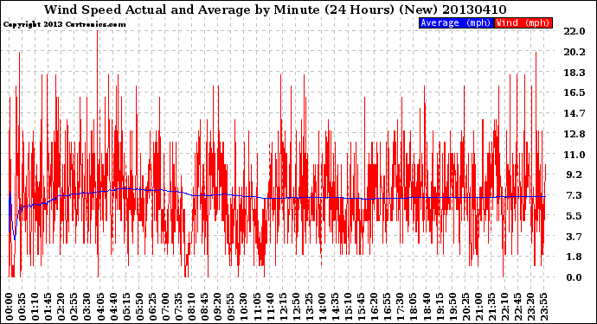Viewport: 597px width, 324px height.
Task: Click the red 'Wind (mph)' legend entry
Action: point(523,22)
